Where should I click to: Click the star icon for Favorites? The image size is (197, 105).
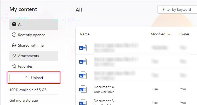point(14,66)
